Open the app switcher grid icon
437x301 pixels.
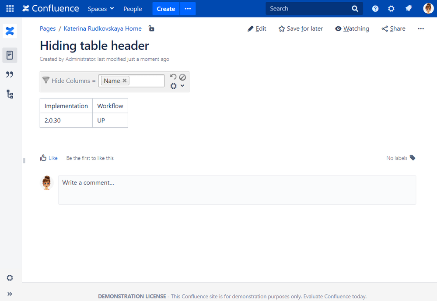pyautogui.click(x=10, y=9)
